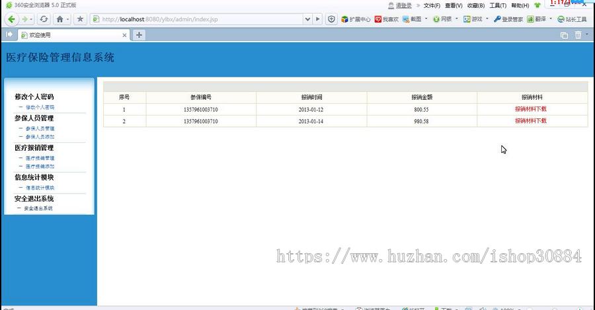
Task: Download 报销材料下载 for the 2013-01-14 row
Action: coord(530,121)
